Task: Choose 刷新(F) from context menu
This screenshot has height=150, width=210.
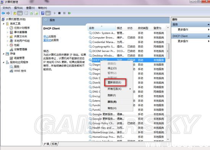Action: tap(116, 95)
